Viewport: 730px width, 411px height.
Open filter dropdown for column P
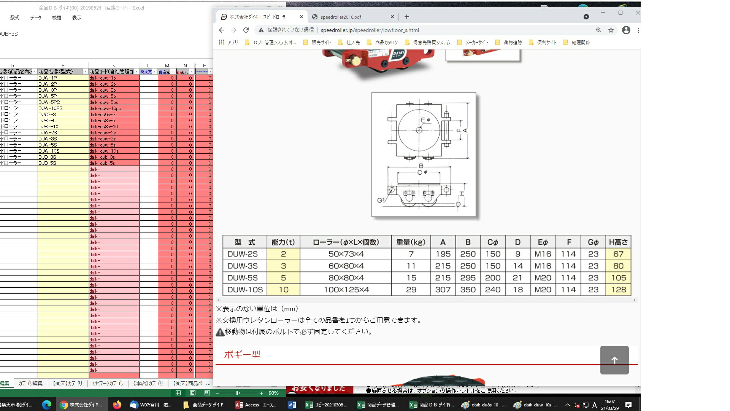(210, 72)
